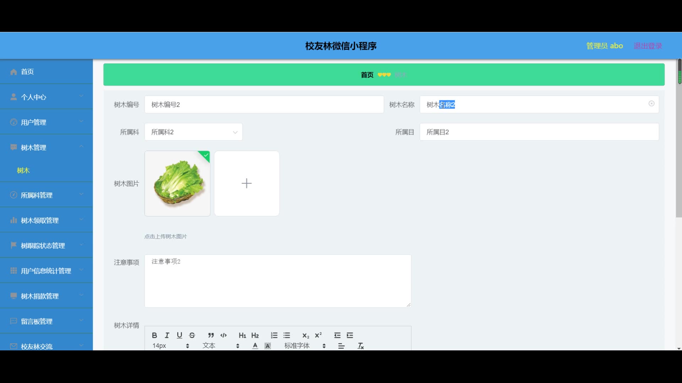Screen dimensions: 682x383
Task: Click the home icon beside 首页 in the sidebar
Action: click(13, 72)
